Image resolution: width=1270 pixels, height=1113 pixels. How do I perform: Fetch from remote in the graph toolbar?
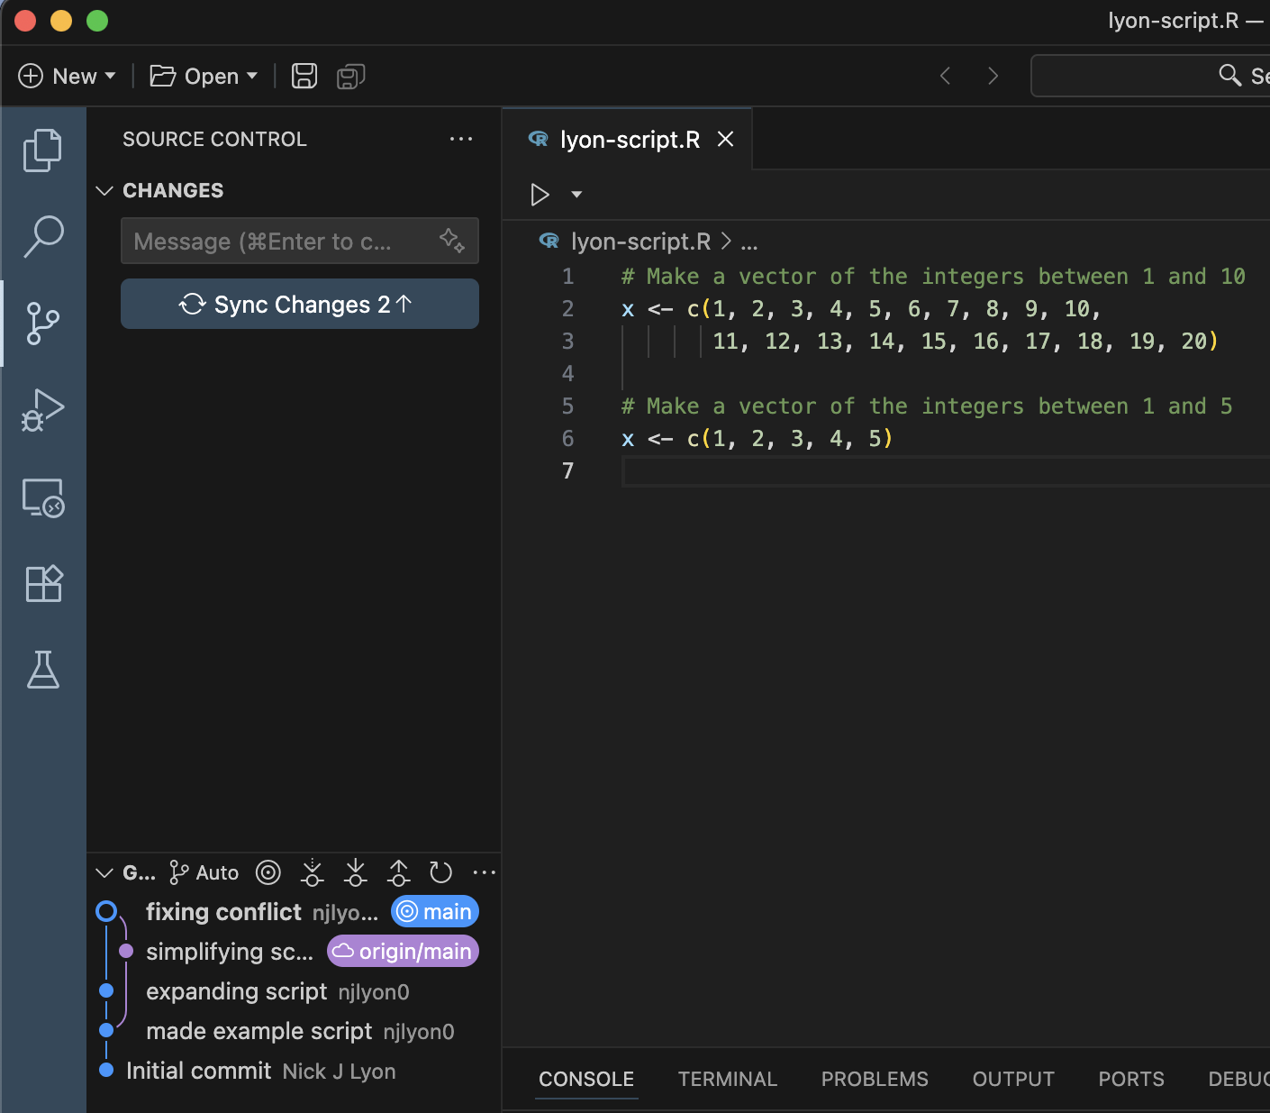click(x=312, y=872)
